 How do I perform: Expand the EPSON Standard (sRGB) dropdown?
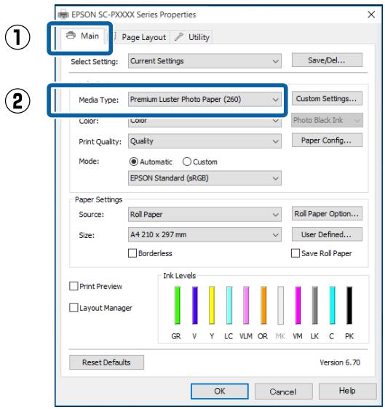205,178
